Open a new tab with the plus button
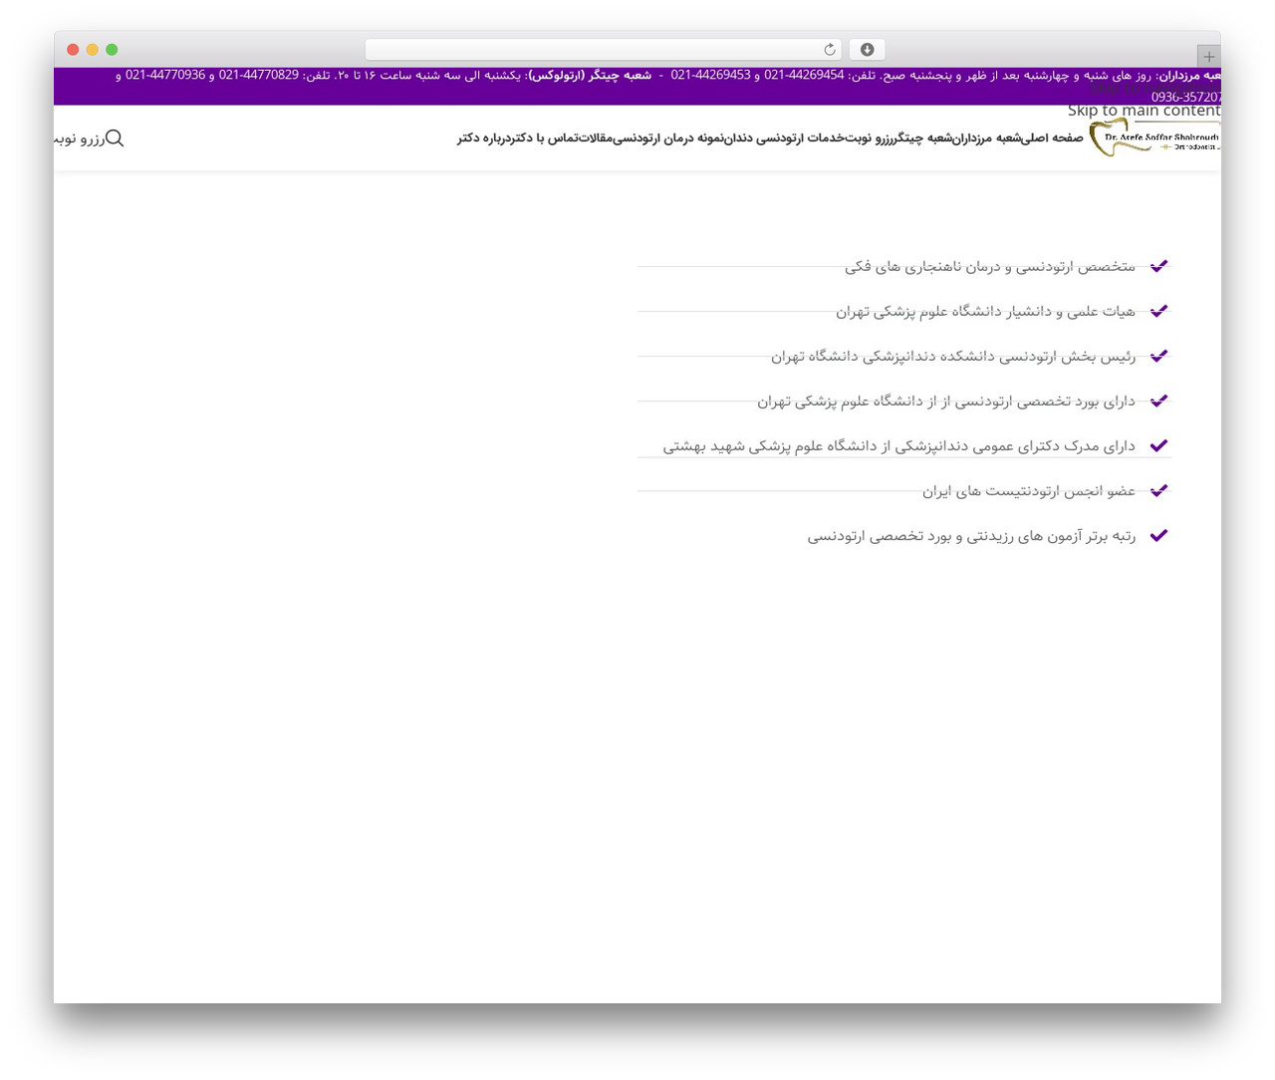 1209,57
